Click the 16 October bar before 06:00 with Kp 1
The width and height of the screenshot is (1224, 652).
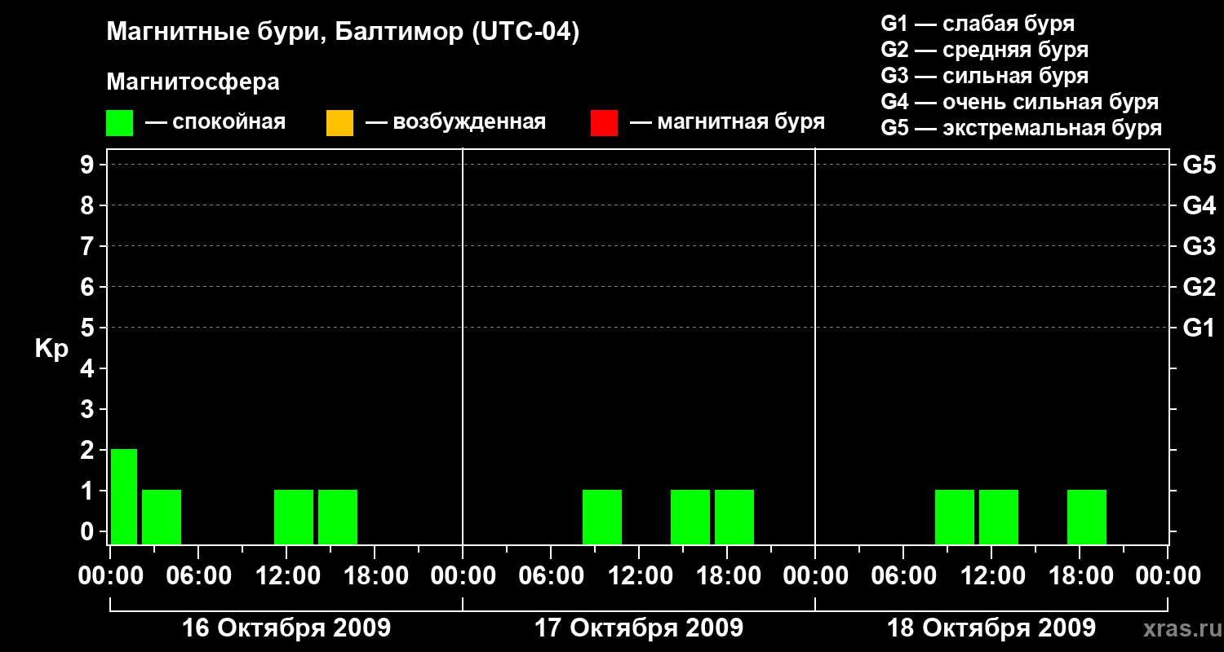[162, 517]
